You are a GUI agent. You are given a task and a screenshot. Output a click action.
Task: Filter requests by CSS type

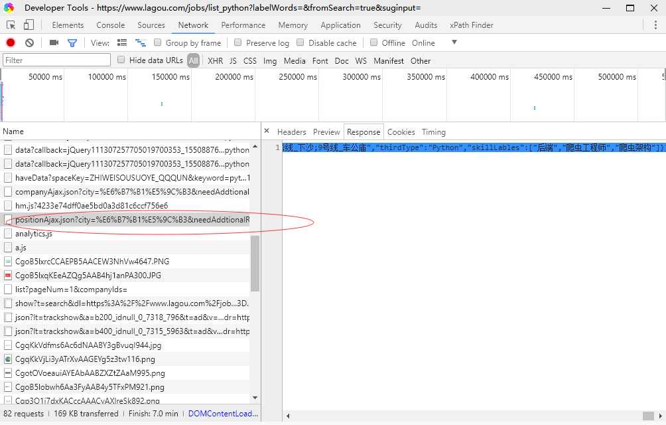click(x=249, y=61)
